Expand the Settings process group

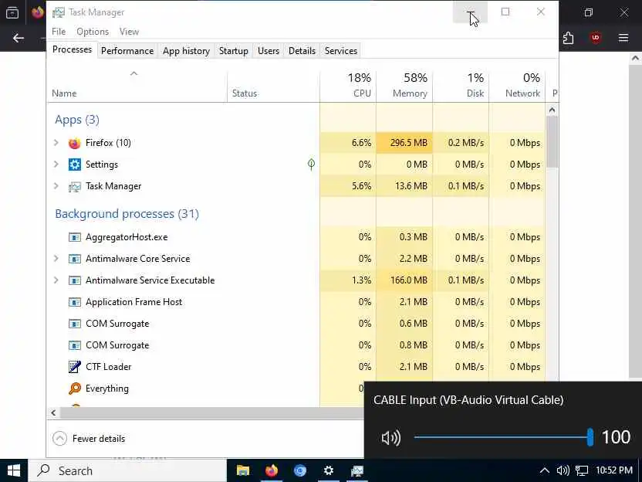(x=56, y=165)
